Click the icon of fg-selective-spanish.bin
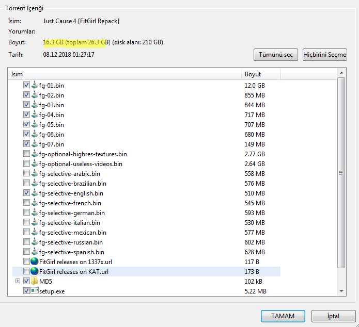This screenshot has height=327, width=359. (35, 252)
